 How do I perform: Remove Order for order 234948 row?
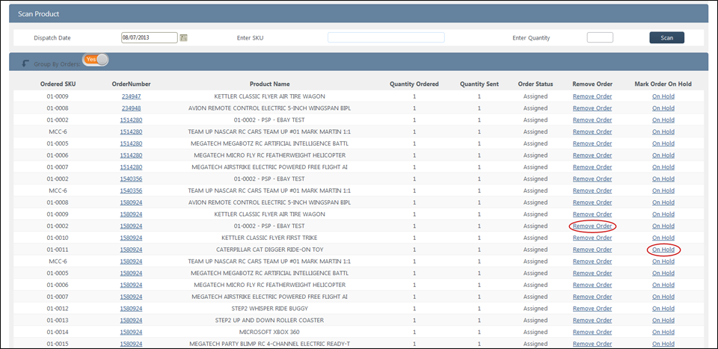click(592, 108)
